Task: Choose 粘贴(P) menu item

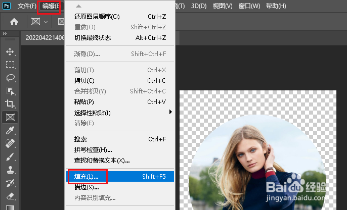Action: coord(120,102)
